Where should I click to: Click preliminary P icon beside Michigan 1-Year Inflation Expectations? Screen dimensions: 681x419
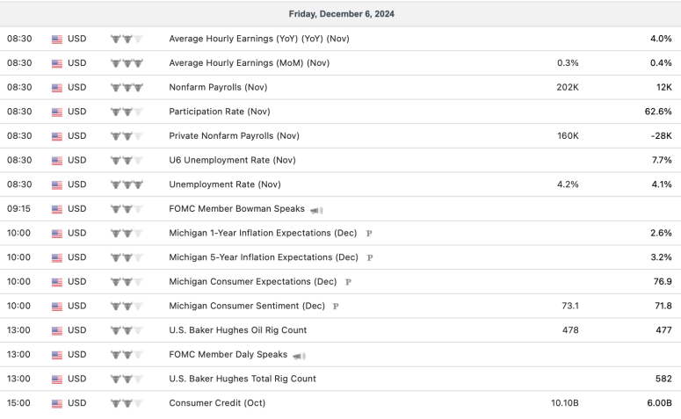[369, 234]
